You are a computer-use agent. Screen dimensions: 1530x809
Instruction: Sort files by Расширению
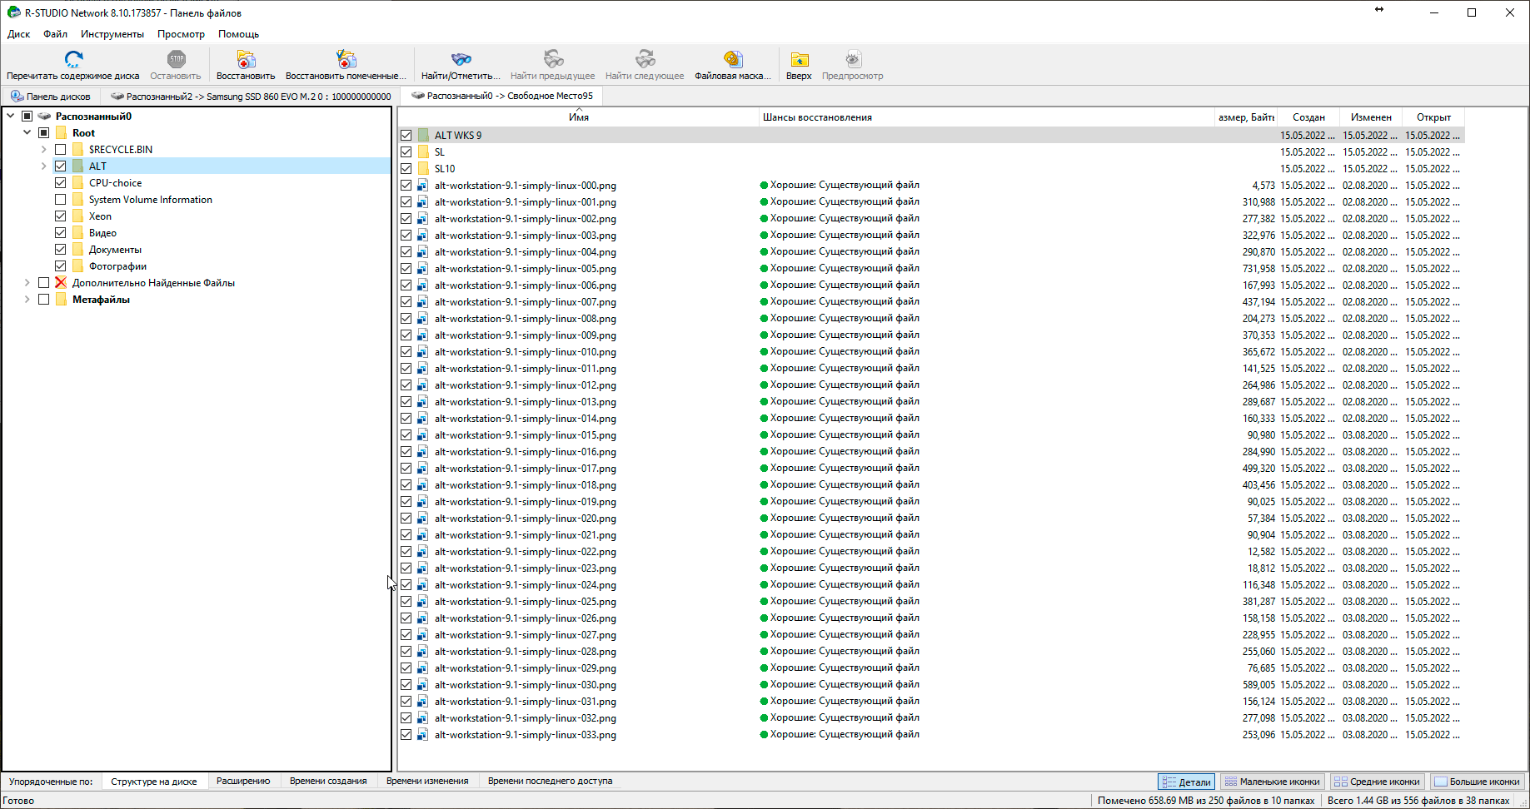243,782
